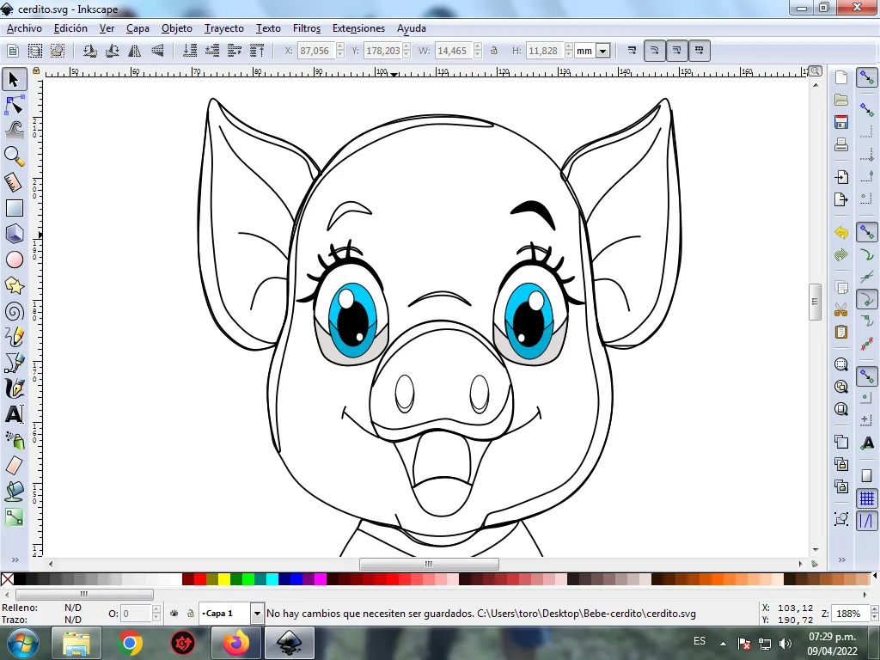Select the Spray tool

[x=14, y=440]
